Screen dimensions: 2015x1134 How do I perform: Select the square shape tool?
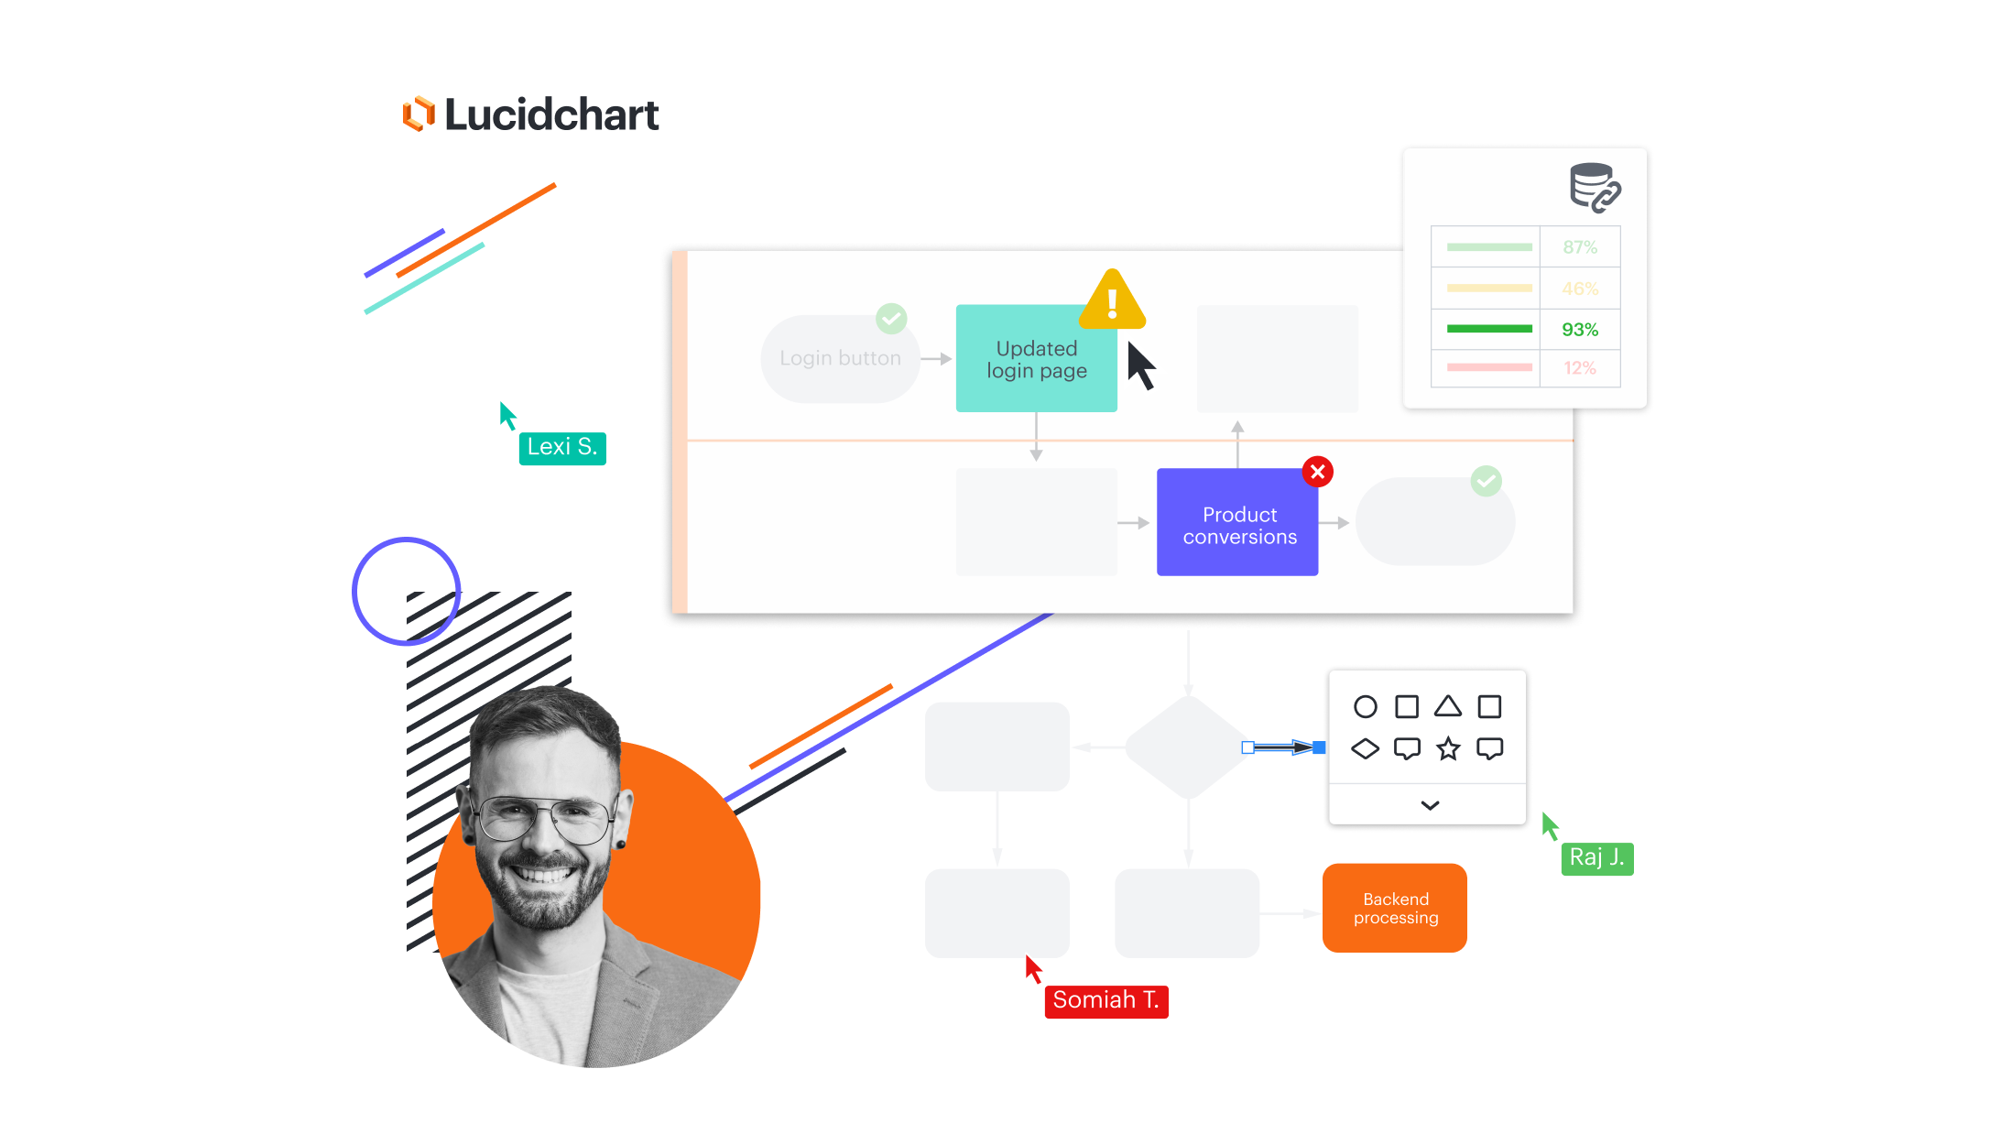click(x=1405, y=706)
